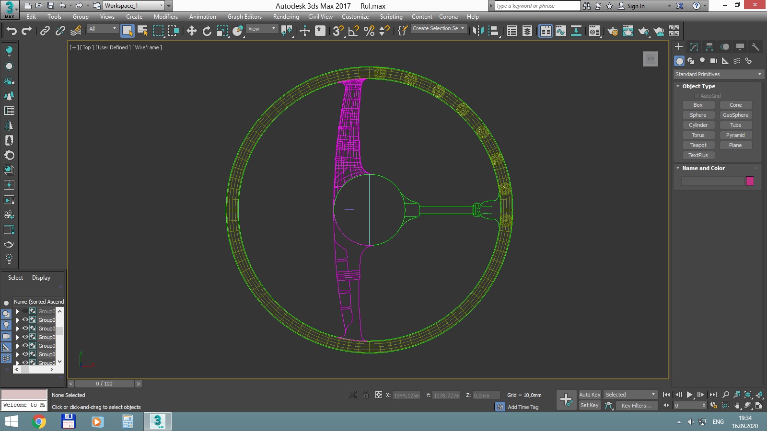Collapse the Name and Color rollout

pyautogui.click(x=678, y=168)
